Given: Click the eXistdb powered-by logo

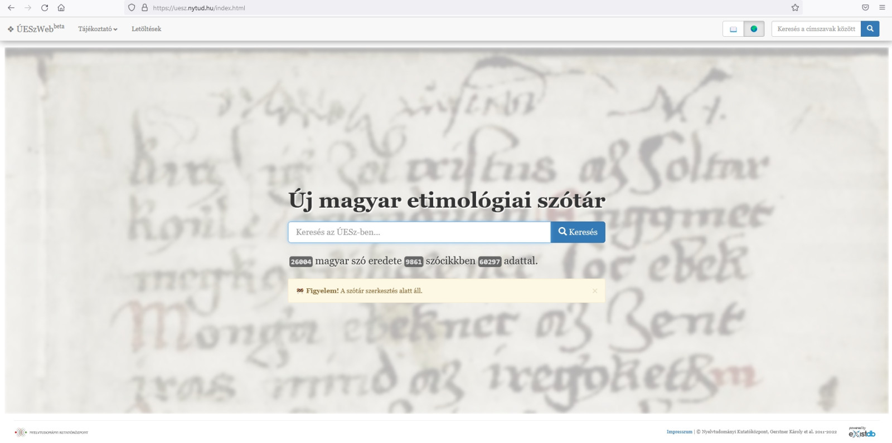Looking at the screenshot, I should [861, 432].
